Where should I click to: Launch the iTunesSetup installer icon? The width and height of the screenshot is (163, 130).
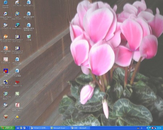[x=5, y=118]
